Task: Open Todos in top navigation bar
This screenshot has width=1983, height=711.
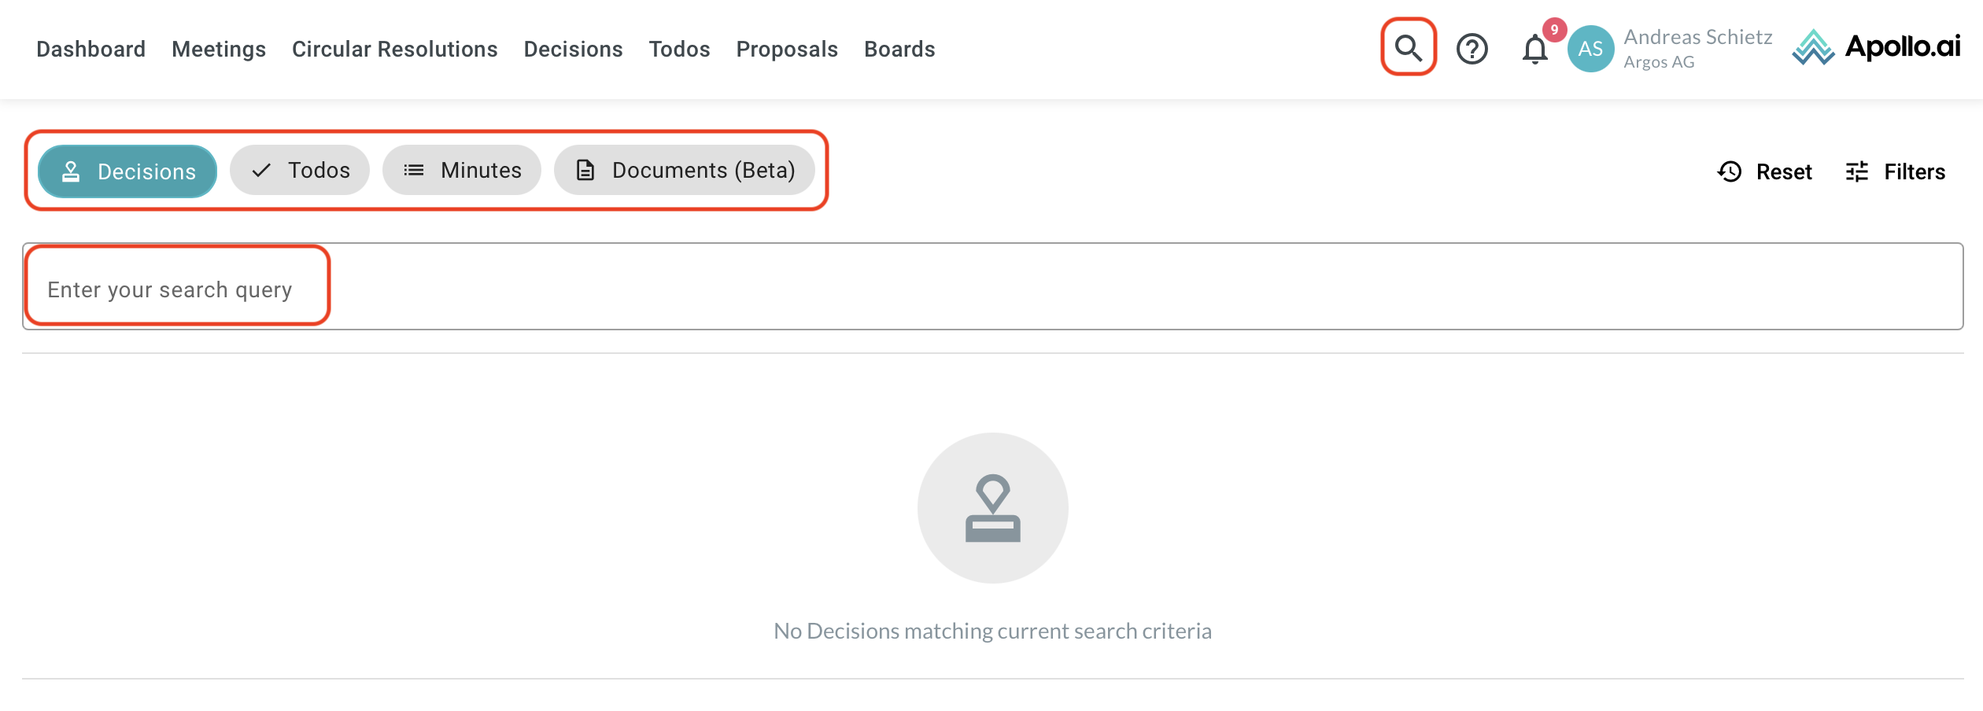Action: click(679, 49)
